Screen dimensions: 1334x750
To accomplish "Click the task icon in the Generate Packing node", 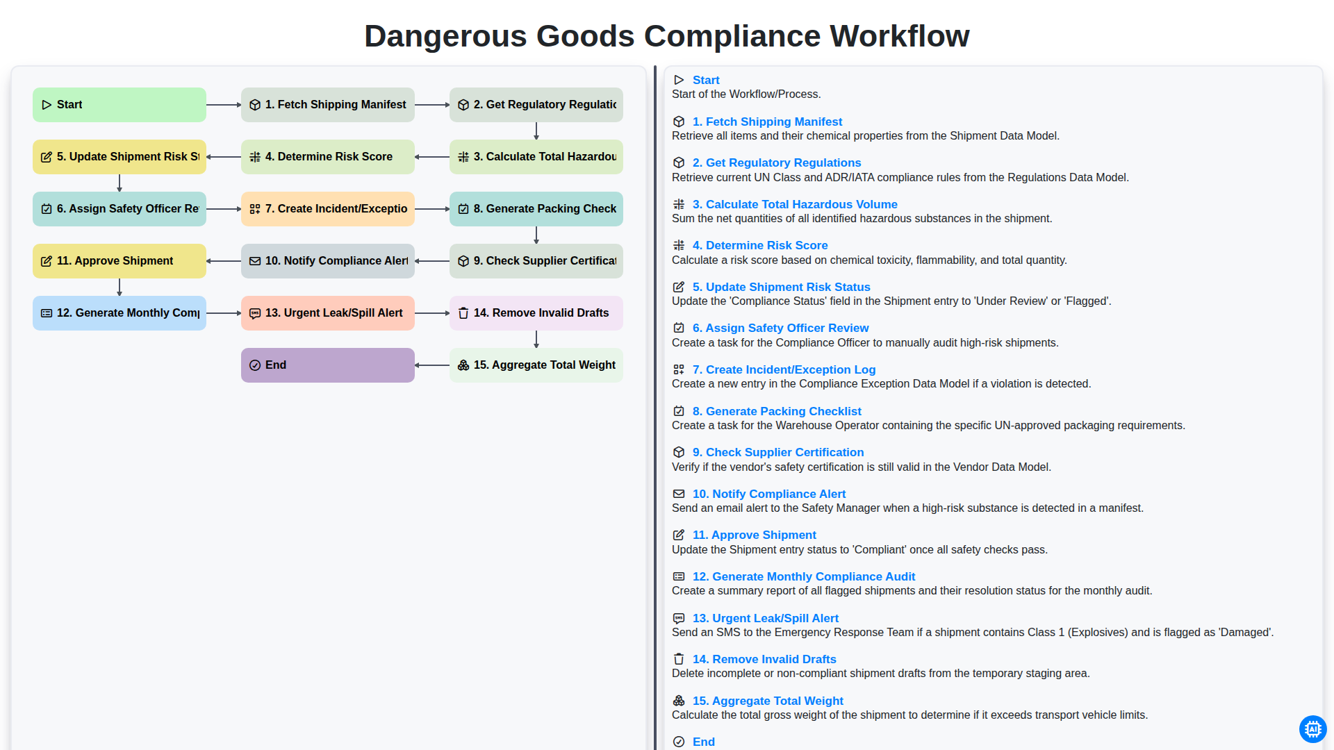I will tap(463, 209).
